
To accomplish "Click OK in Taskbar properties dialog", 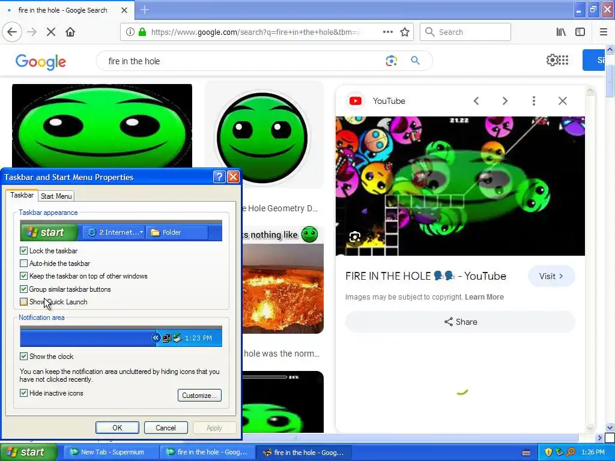I will (117, 427).
